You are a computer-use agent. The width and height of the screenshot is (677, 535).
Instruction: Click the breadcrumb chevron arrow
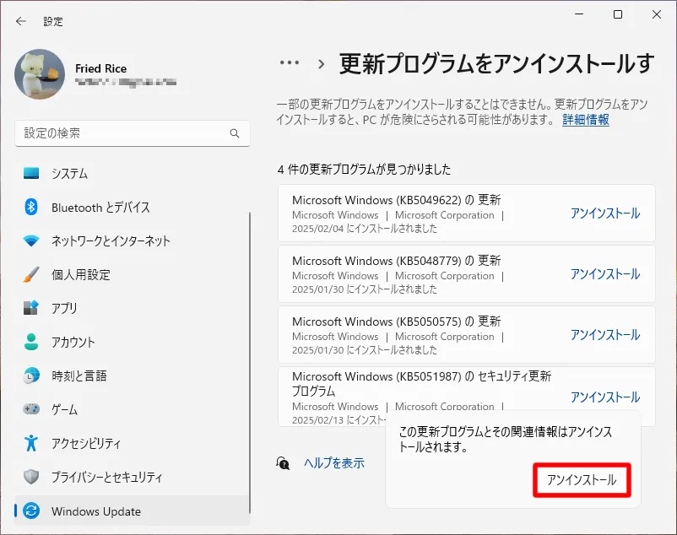click(x=321, y=64)
